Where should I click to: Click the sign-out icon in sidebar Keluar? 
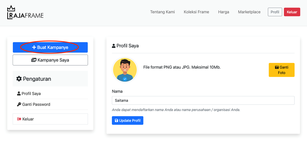(x=19, y=119)
